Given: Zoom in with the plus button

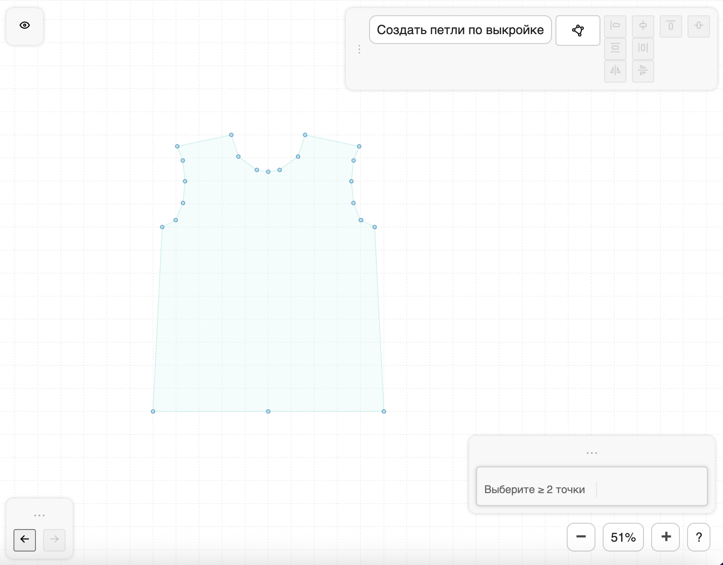Looking at the screenshot, I should pos(666,537).
